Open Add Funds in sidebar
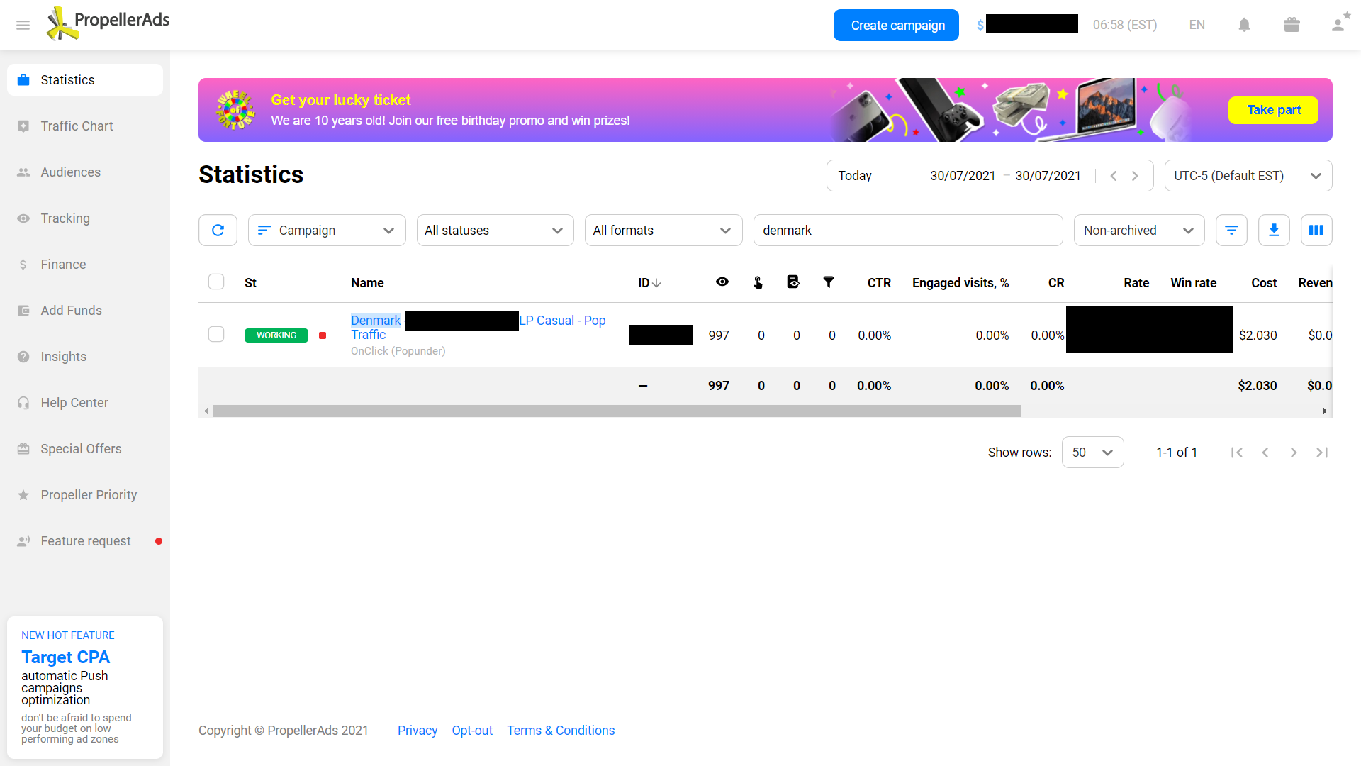1361x766 pixels. (85, 311)
